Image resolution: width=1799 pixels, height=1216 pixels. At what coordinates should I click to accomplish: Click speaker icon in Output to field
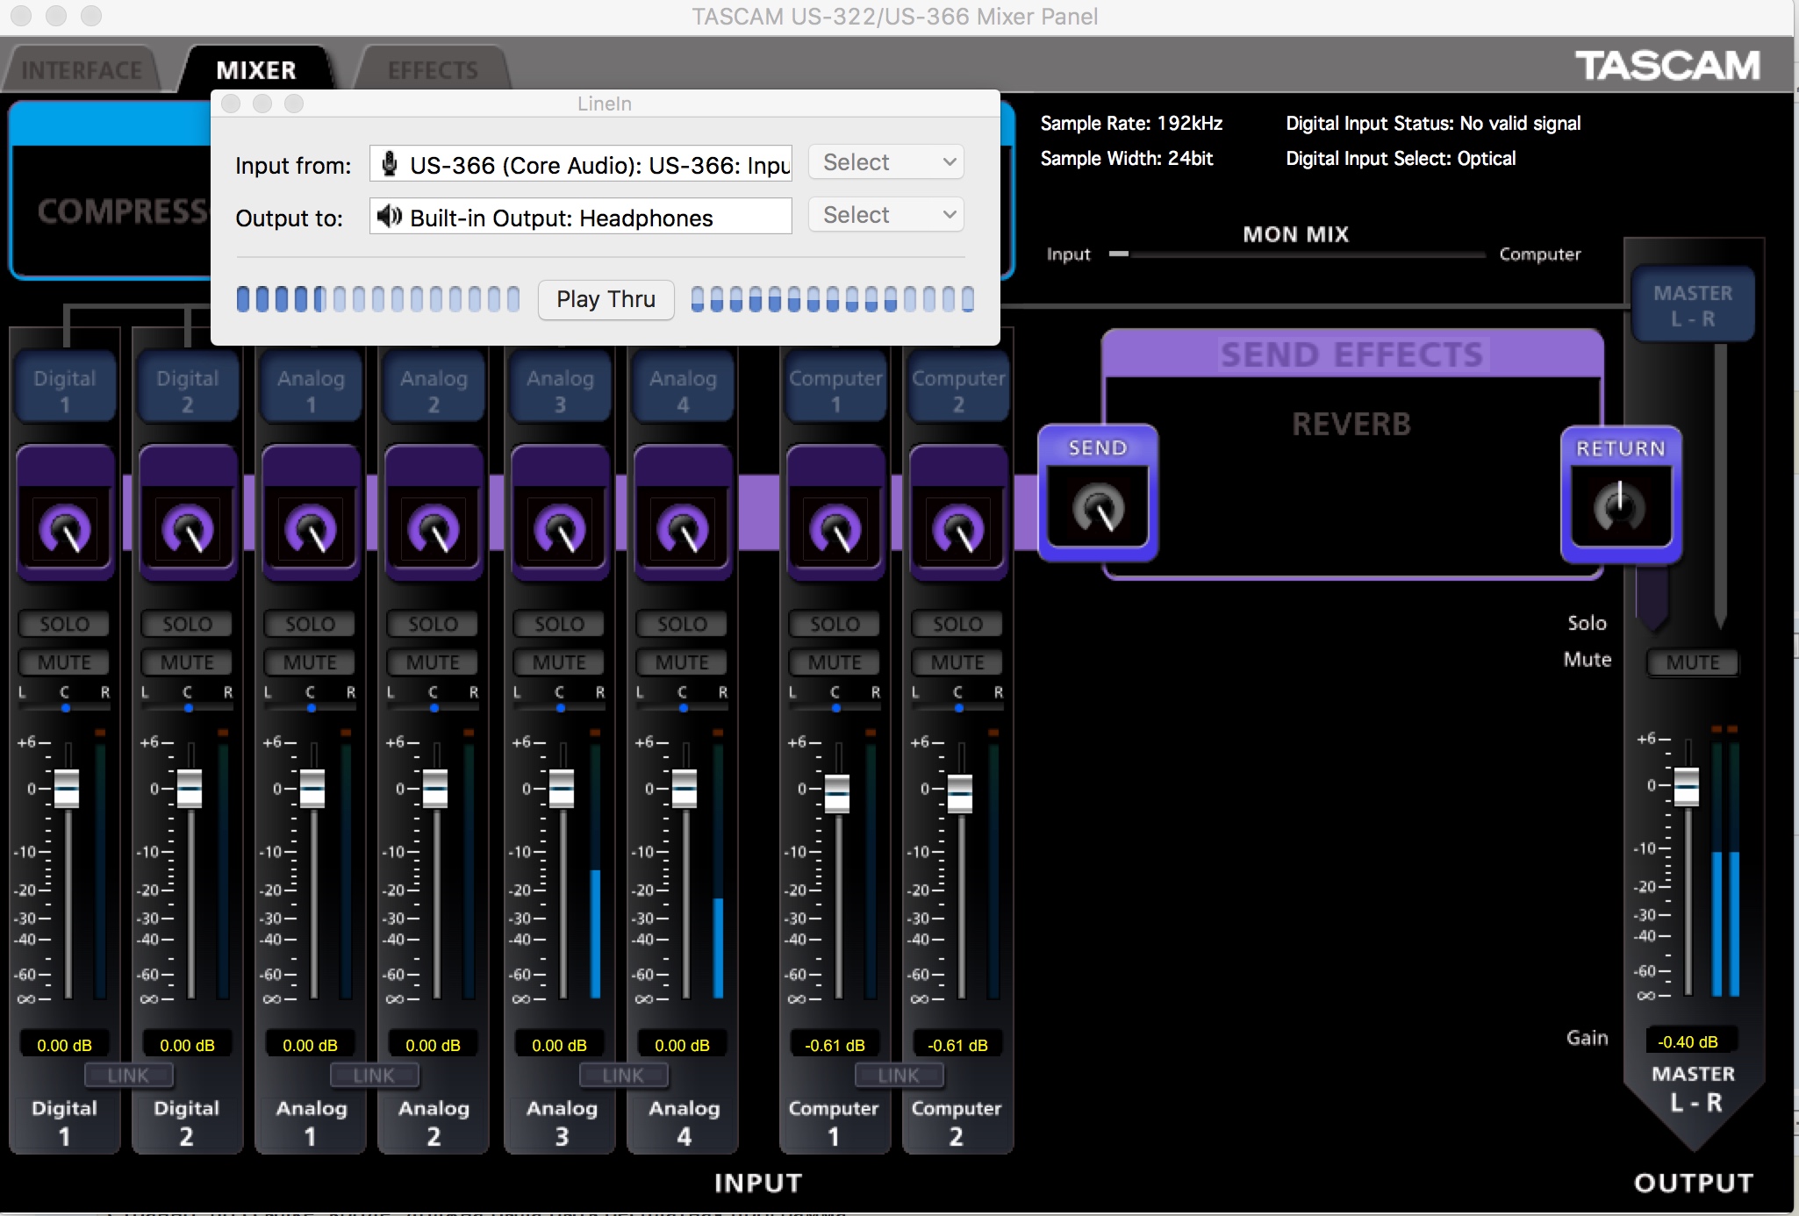(x=390, y=217)
